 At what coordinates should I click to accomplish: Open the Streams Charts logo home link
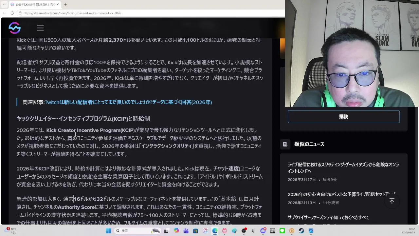coord(14,28)
